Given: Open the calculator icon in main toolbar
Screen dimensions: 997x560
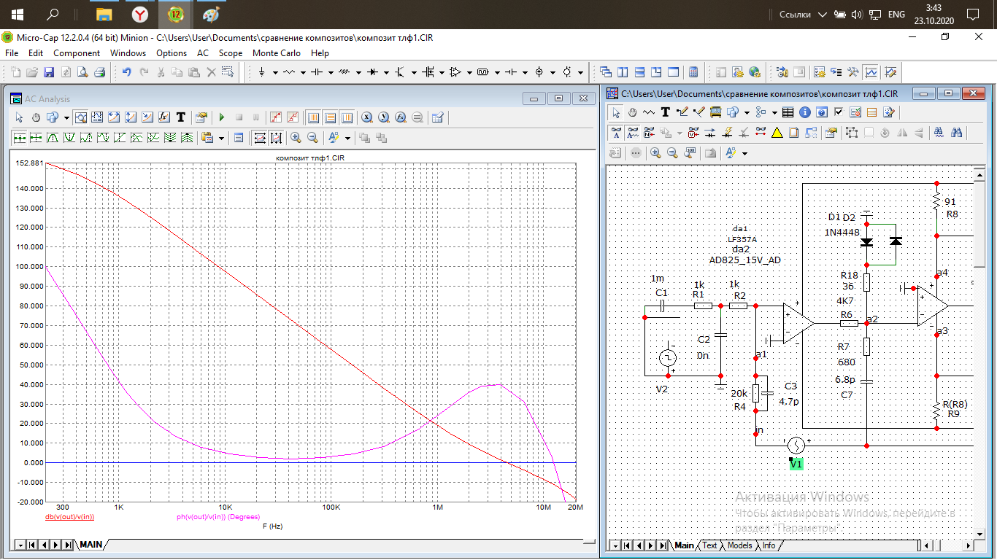Looking at the screenshot, I should [x=693, y=72].
